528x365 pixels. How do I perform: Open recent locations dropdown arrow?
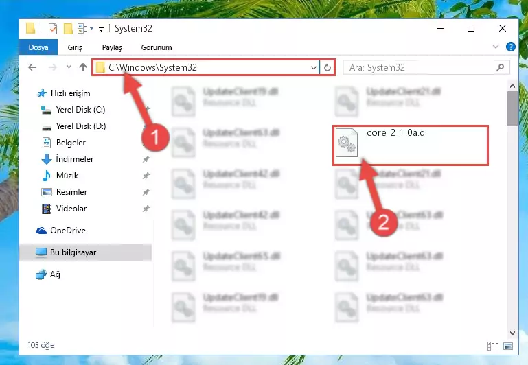69,67
